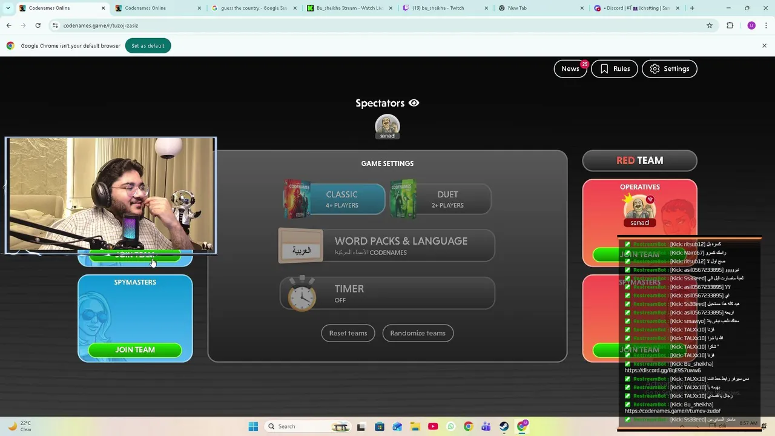Select the Classic 4+ players mode

pyautogui.click(x=335, y=199)
